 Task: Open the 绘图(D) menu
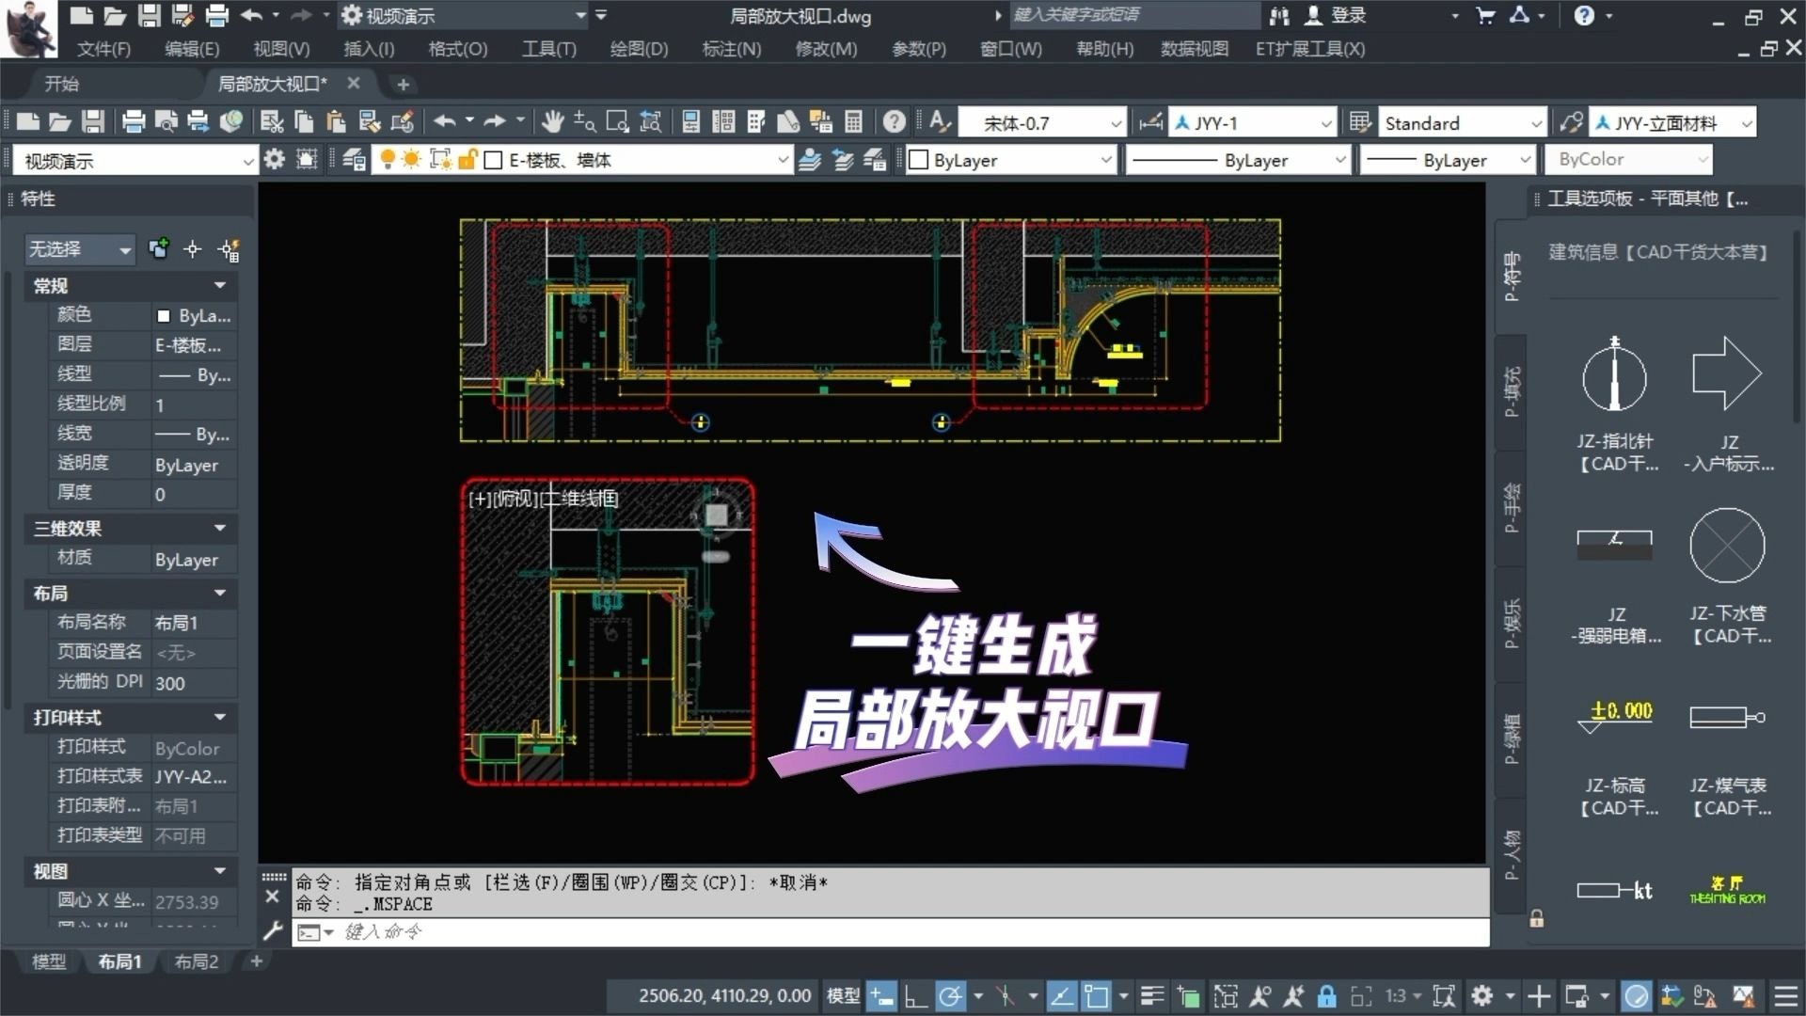click(x=639, y=49)
